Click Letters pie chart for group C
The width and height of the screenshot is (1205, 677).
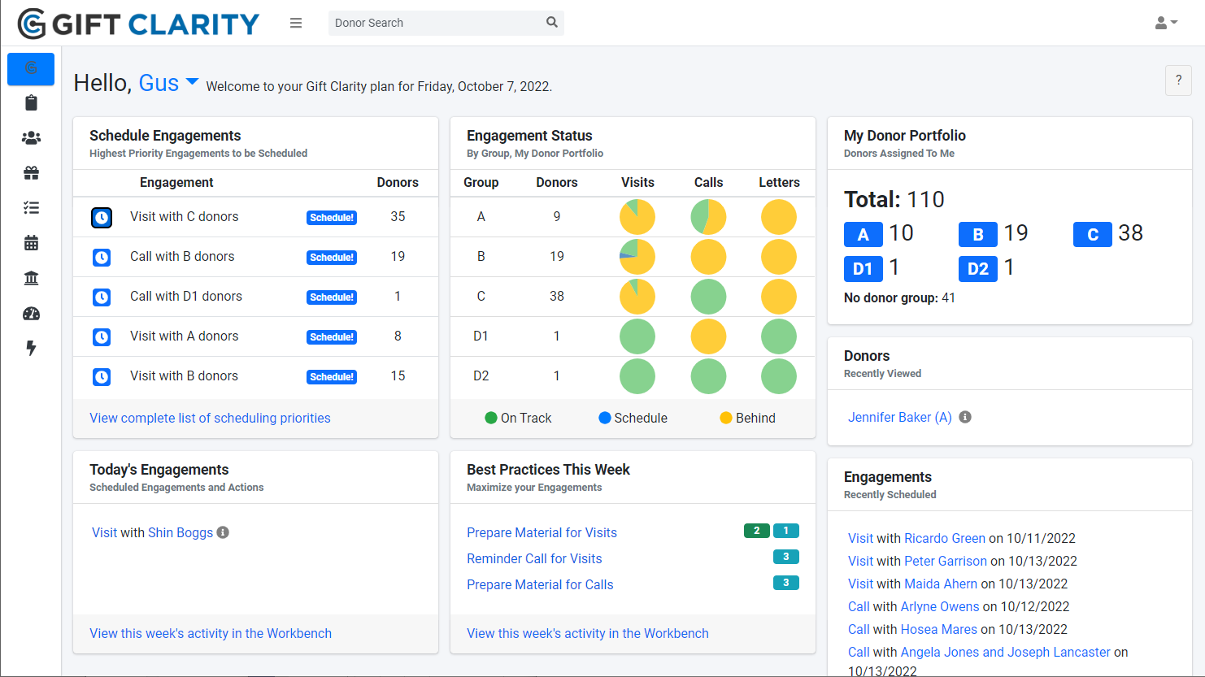coord(779,297)
